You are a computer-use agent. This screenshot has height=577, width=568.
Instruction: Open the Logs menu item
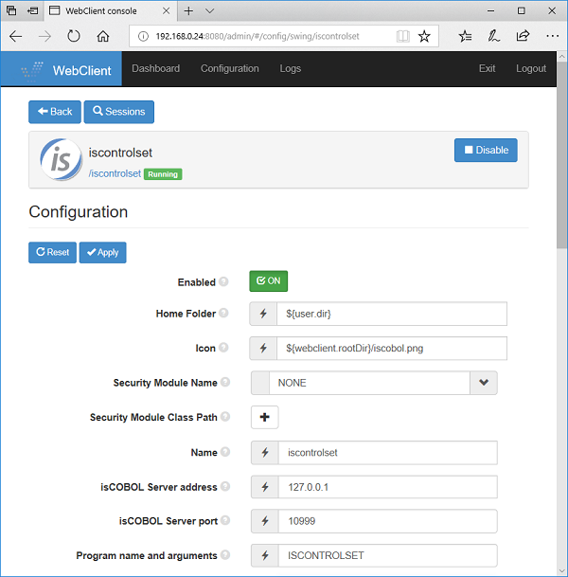(x=291, y=68)
